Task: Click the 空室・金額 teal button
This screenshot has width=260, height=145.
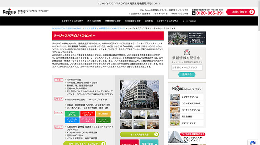Action: pyautogui.click(x=149, y=142)
